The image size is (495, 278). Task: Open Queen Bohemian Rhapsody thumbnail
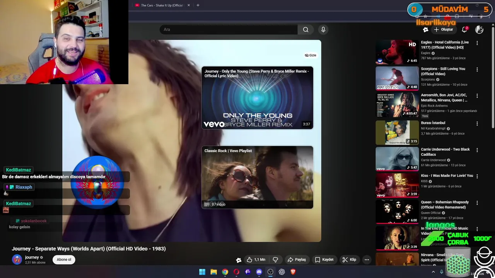click(x=397, y=212)
